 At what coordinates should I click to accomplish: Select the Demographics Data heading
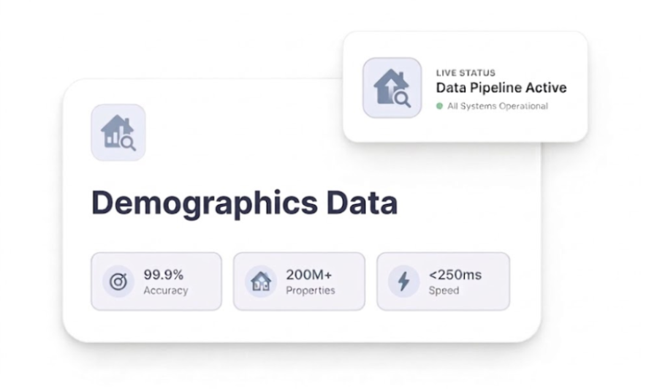[244, 203]
